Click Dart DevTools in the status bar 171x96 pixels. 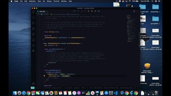[x=98, y=88]
